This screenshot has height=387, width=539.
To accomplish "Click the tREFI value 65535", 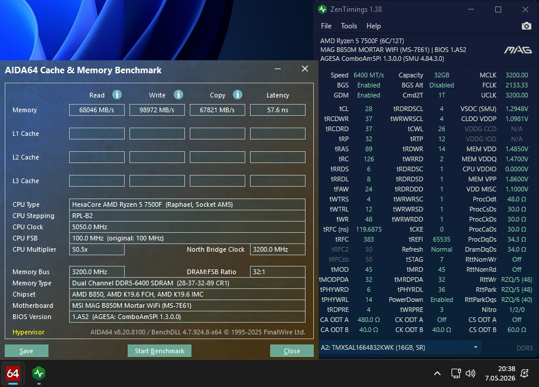I will tap(441, 239).
